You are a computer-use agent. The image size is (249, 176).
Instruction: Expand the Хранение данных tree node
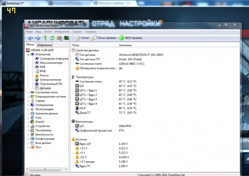(x=28, y=113)
